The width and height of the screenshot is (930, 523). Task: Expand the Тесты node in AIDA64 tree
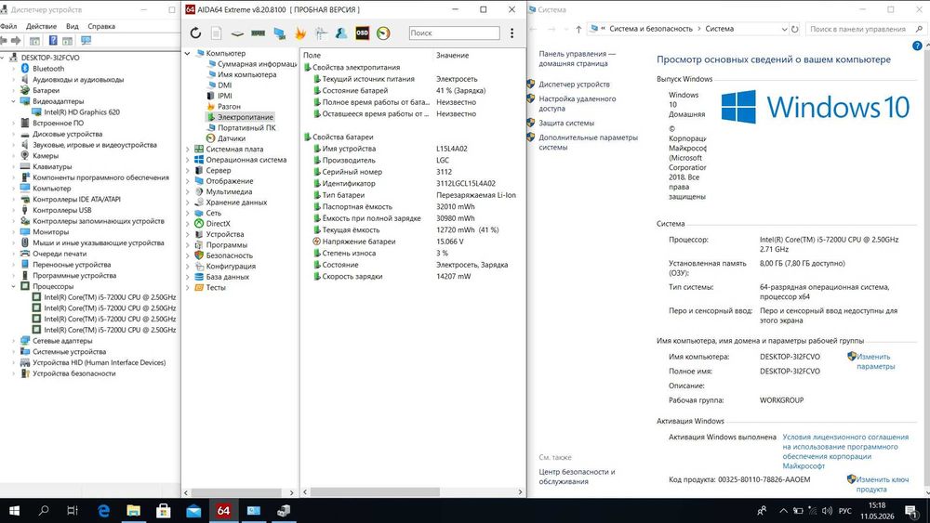point(188,287)
